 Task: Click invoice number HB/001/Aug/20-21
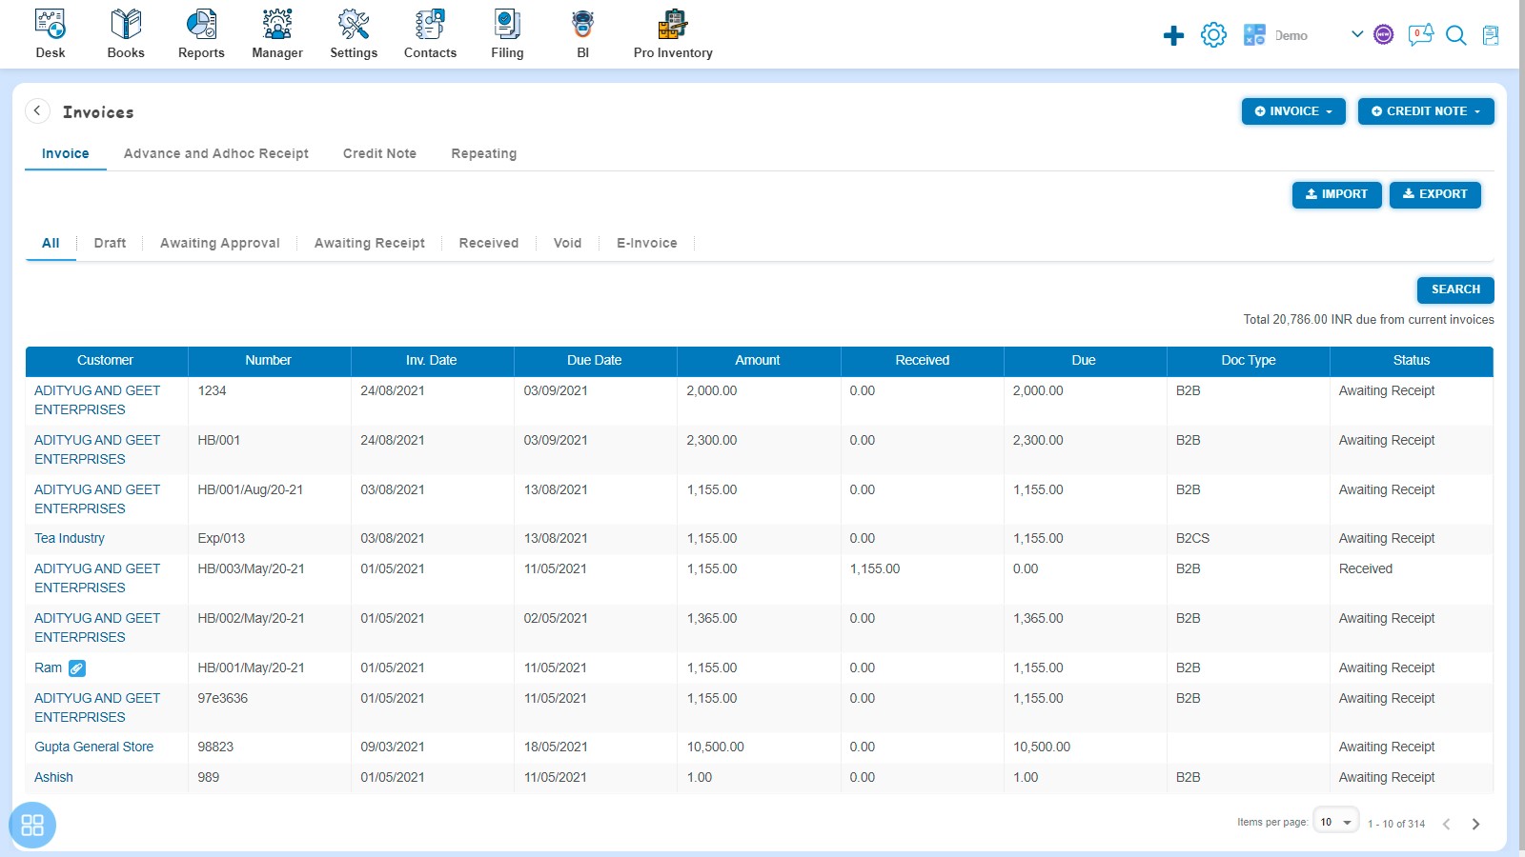pos(250,489)
